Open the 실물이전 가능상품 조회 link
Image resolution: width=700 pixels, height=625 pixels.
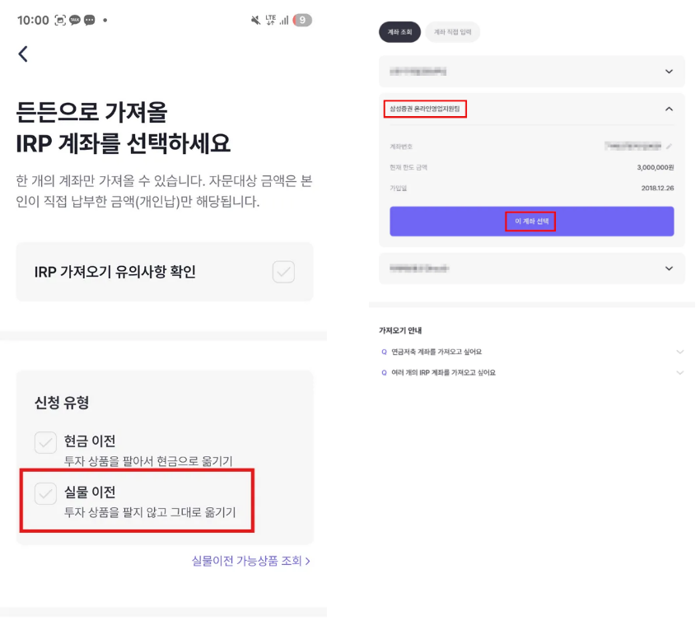pos(250,561)
